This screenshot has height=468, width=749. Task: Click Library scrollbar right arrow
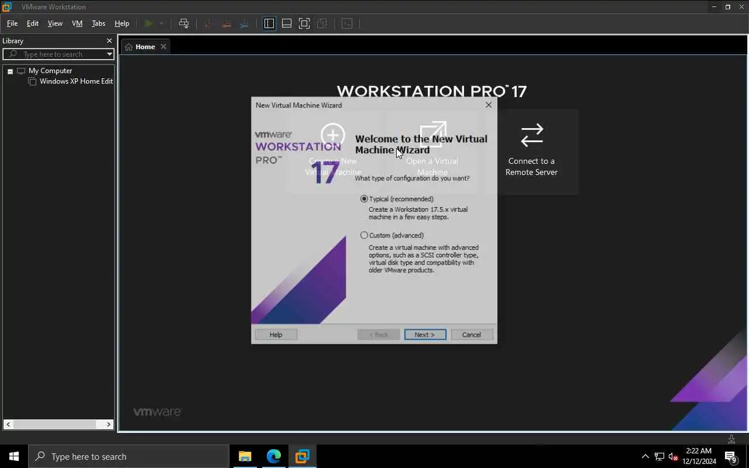click(x=109, y=425)
